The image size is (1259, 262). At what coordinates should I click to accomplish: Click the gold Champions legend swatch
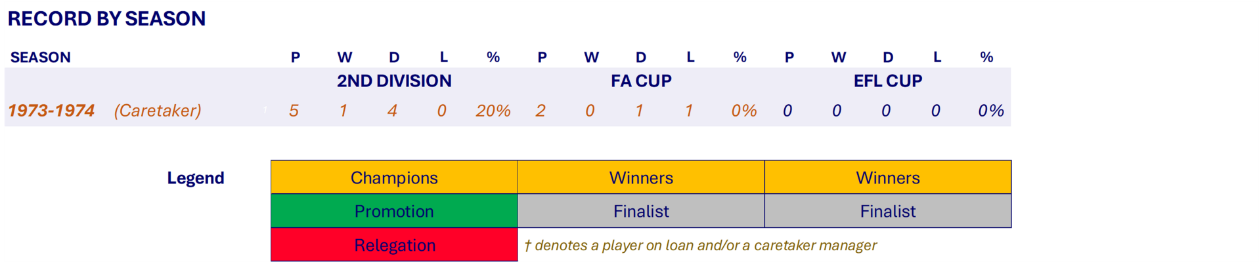click(x=394, y=178)
